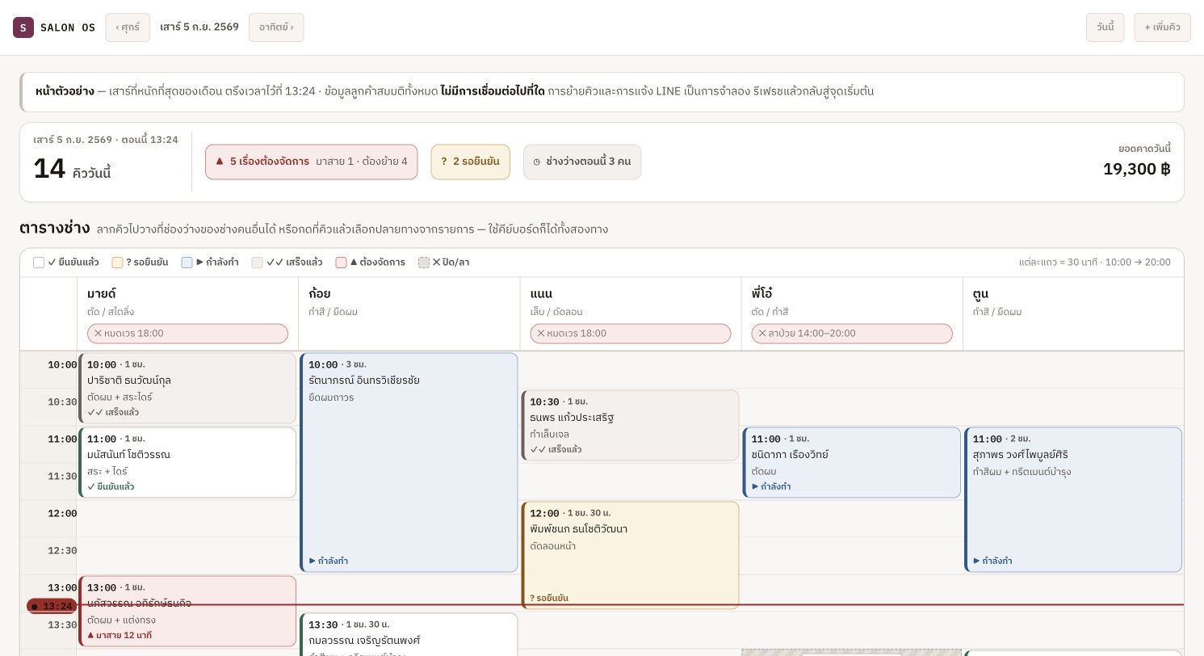Click the กำลังทำ legend color swatch
Screen dimensions: 1204x656
187,263
